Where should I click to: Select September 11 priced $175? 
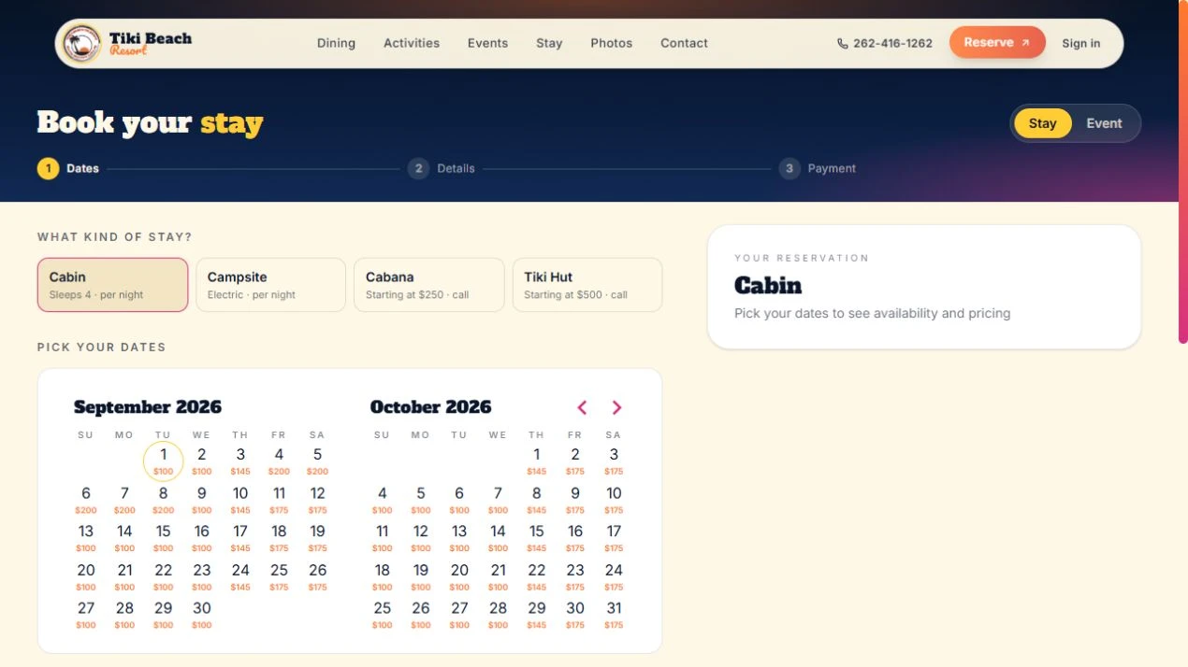click(x=279, y=499)
